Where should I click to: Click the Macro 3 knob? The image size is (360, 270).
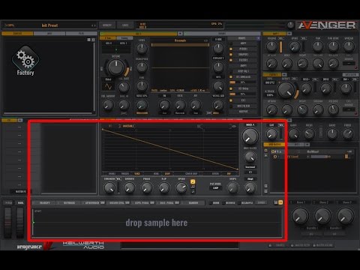point(346,216)
